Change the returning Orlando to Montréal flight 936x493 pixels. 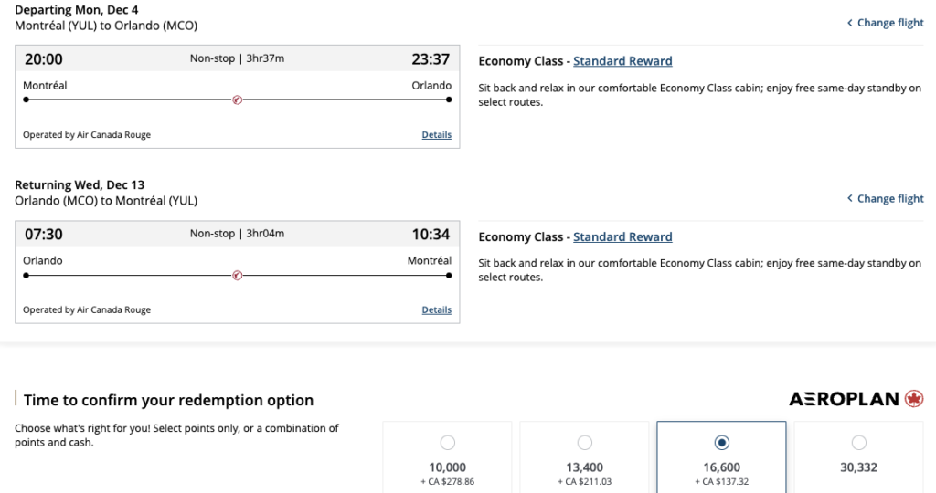(x=889, y=198)
